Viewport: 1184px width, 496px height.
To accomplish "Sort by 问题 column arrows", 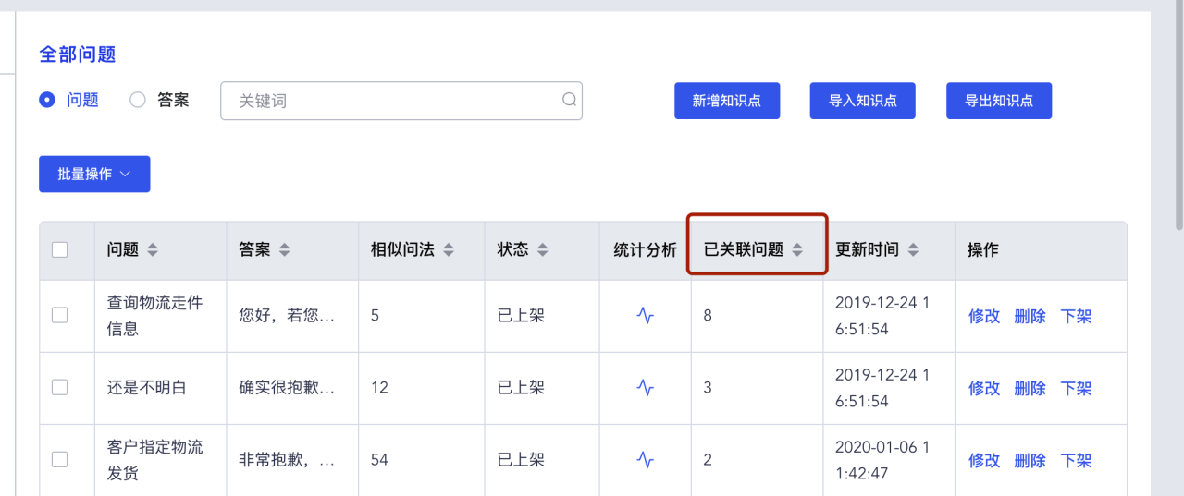I will coord(153,249).
